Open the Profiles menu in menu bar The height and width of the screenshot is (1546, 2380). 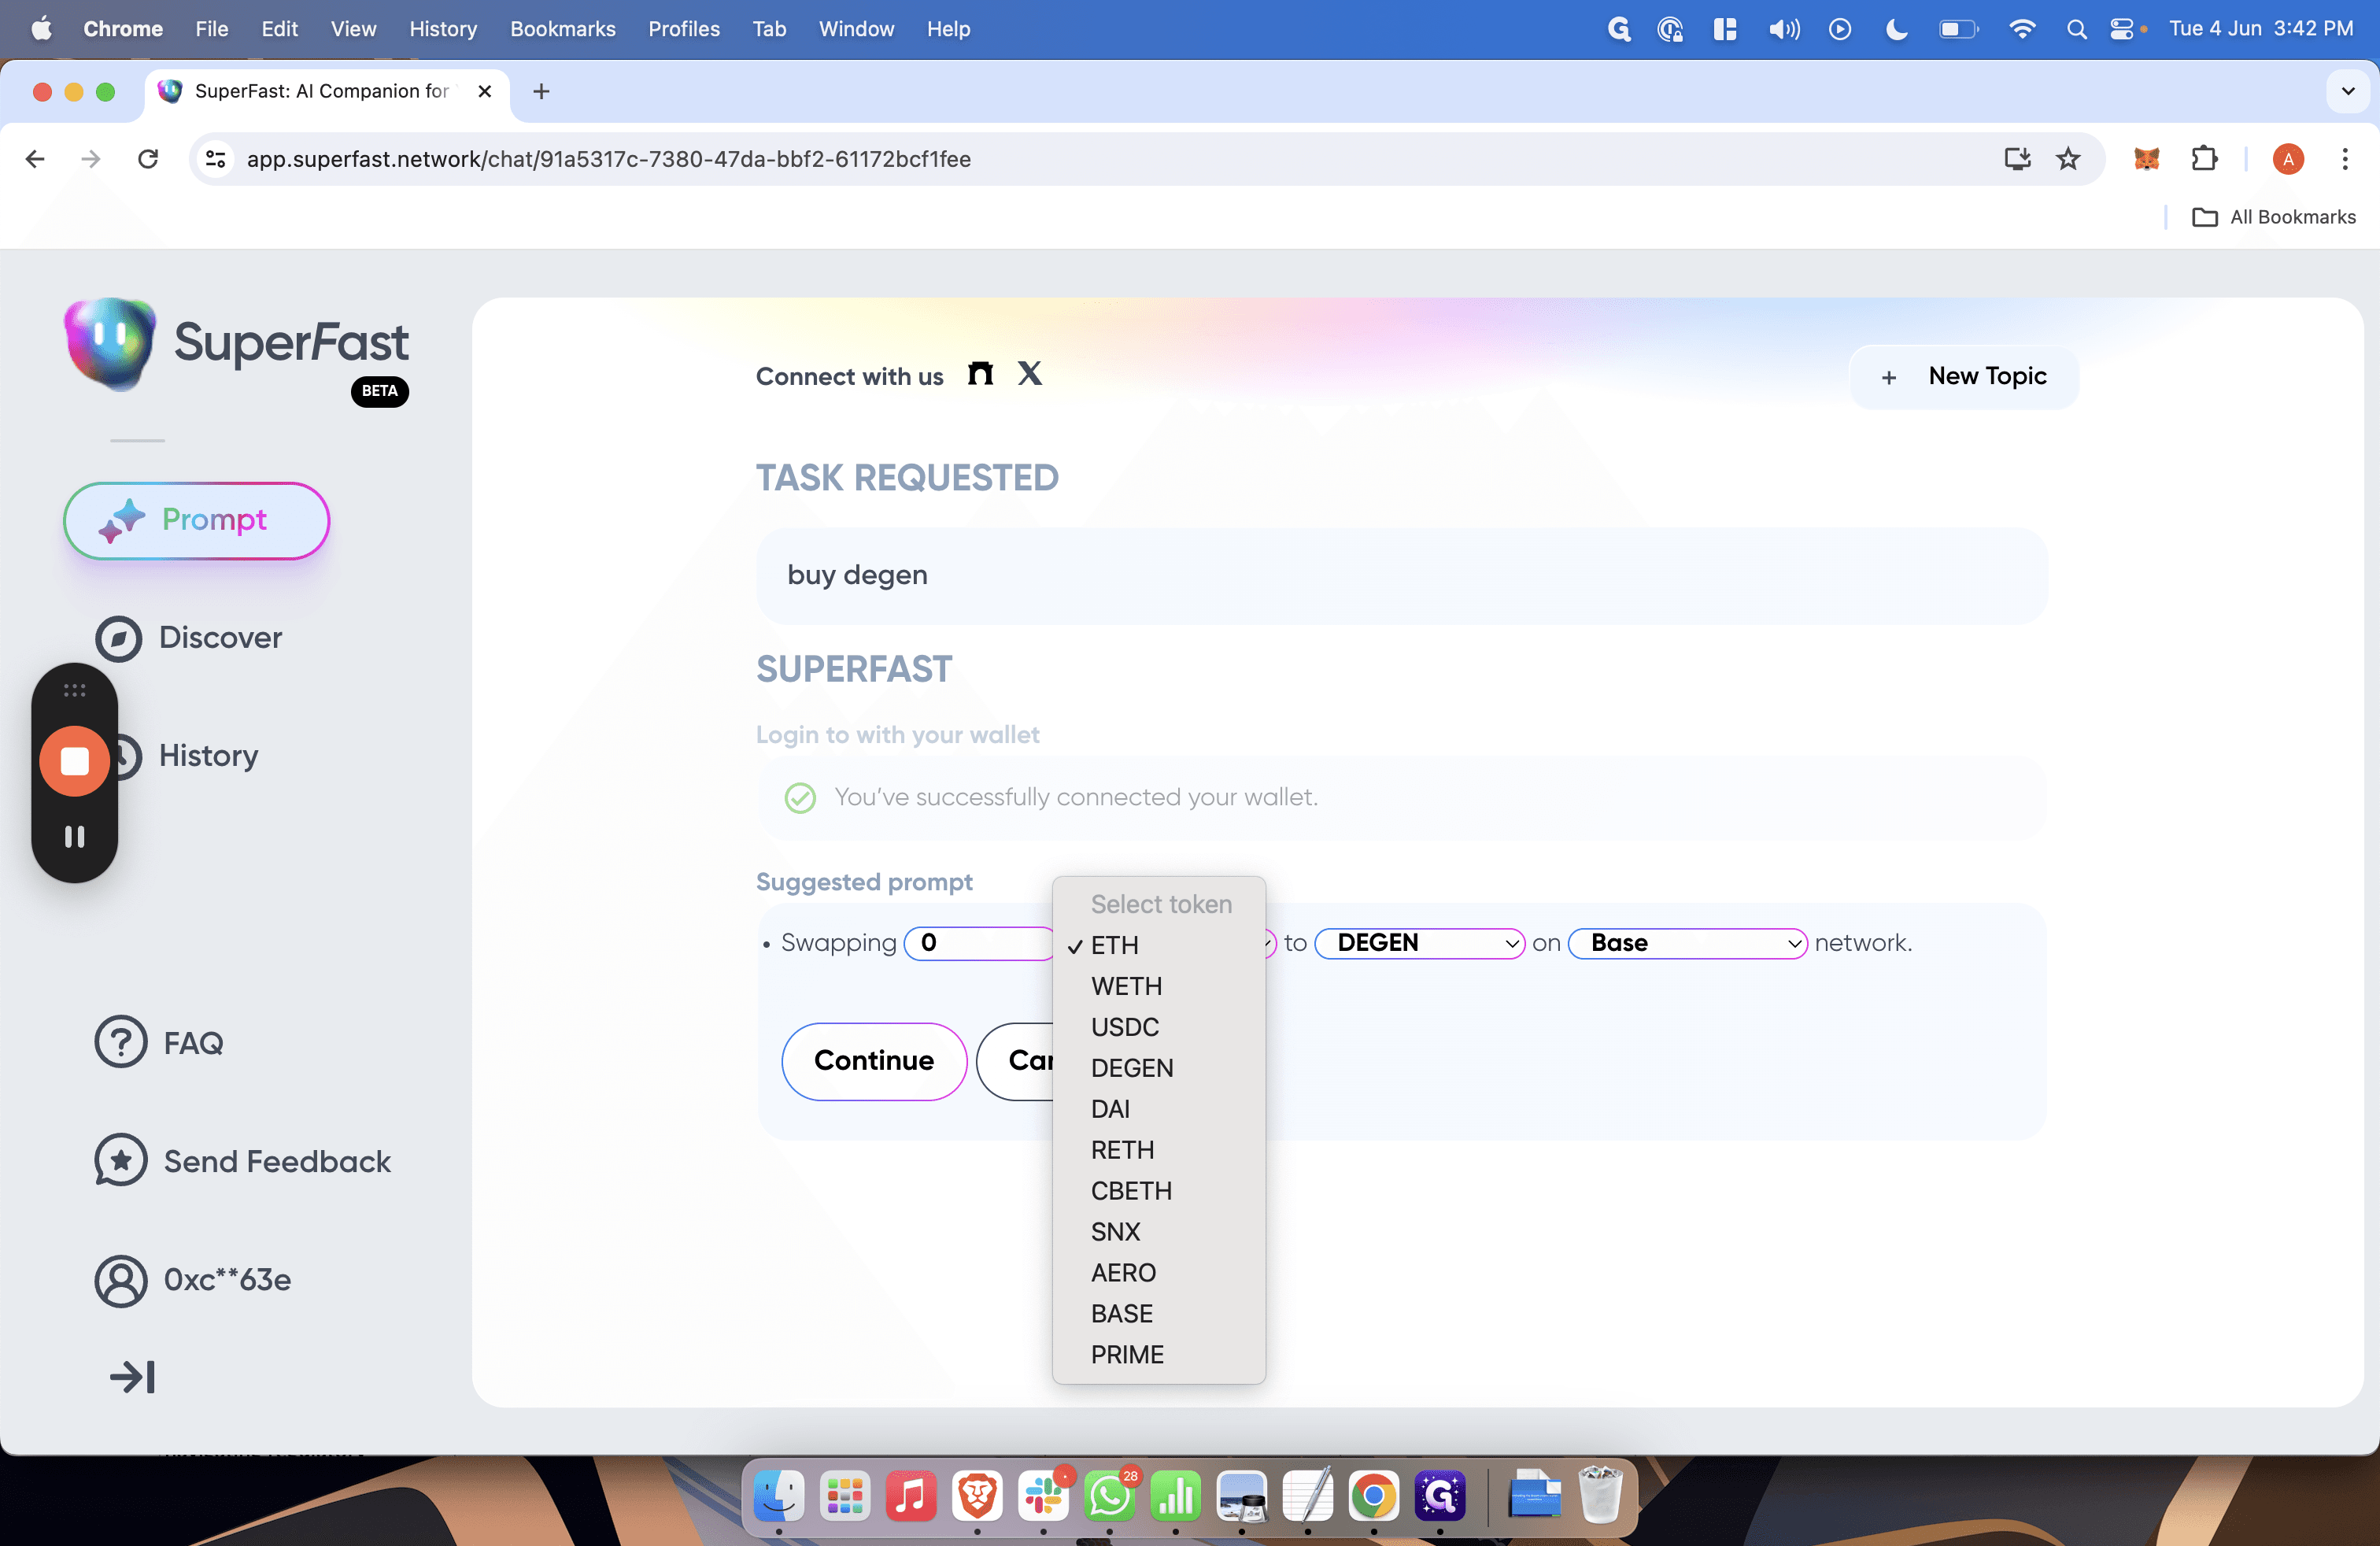pyautogui.click(x=683, y=29)
